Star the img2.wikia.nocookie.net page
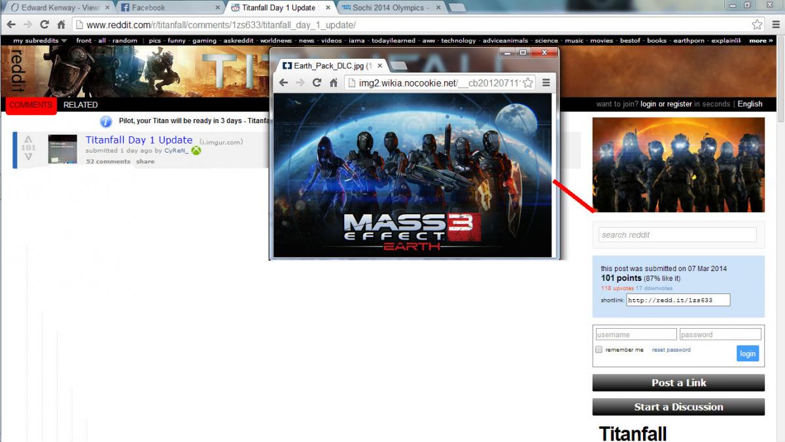 click(x=528, y=83)
